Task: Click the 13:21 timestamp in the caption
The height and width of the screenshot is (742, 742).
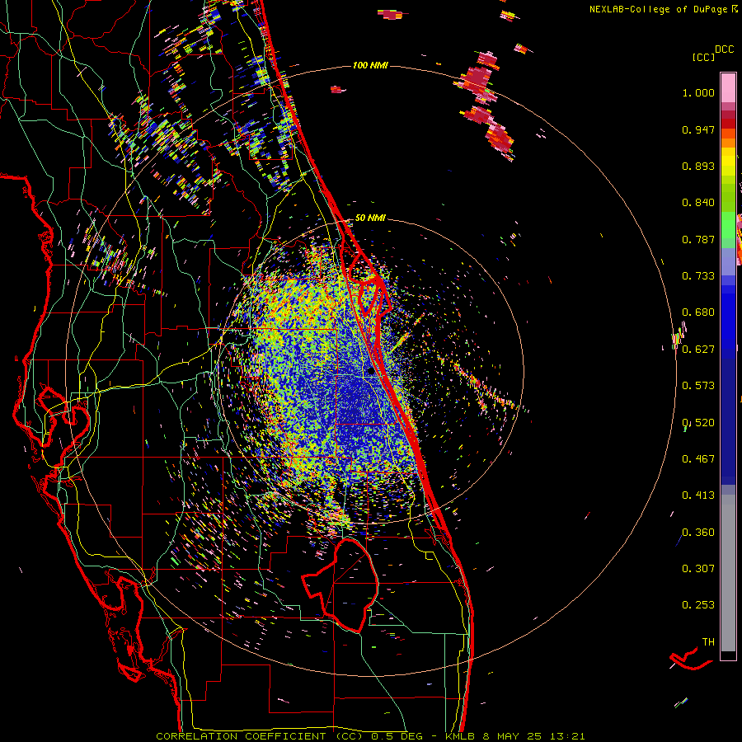Action: [567, 736]
